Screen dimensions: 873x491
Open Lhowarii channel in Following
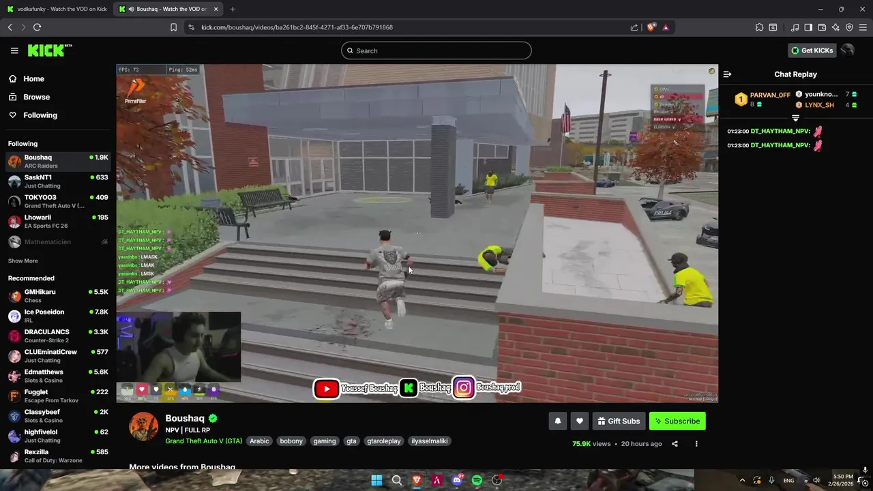click(58, 222)
